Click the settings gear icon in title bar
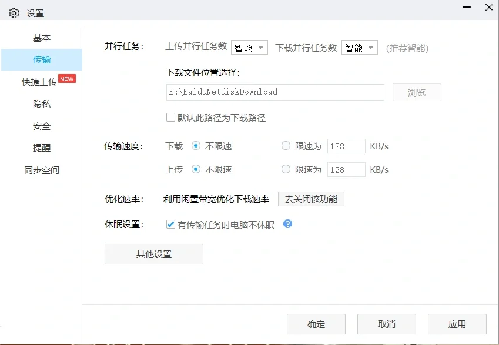 (14, 12)
